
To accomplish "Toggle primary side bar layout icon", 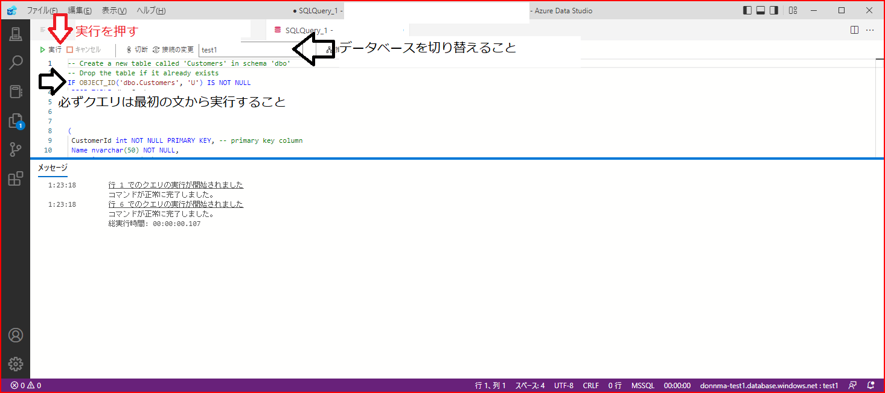I will point(747,10).
